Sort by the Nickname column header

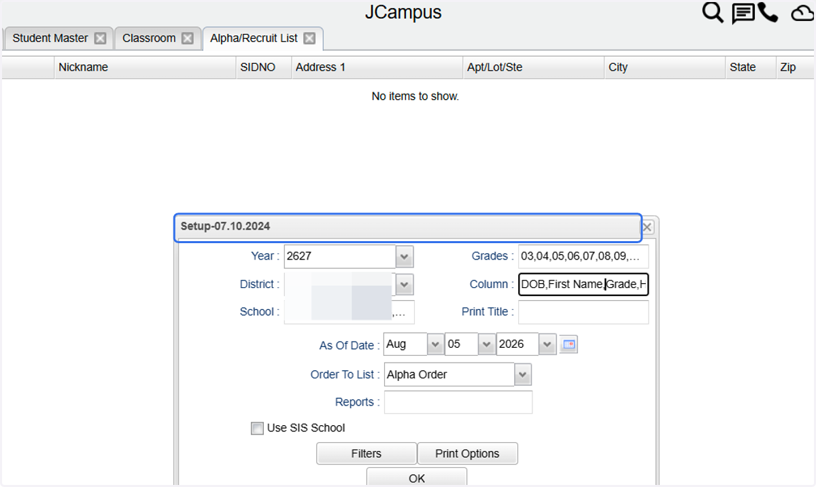pyautogui.click(x=145, y=67)
